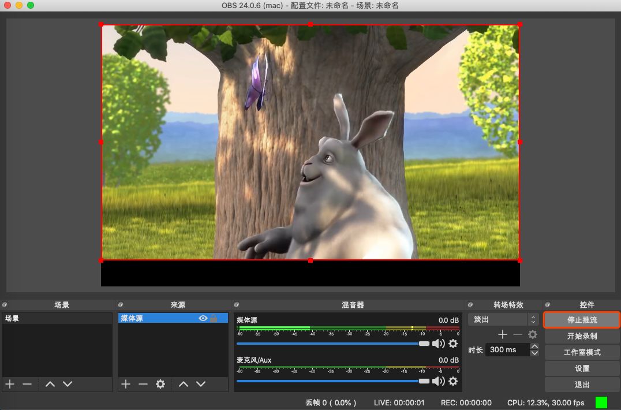Remove selected source with minus icon
Screen dimensions: 621x410
tap(143, 384)
